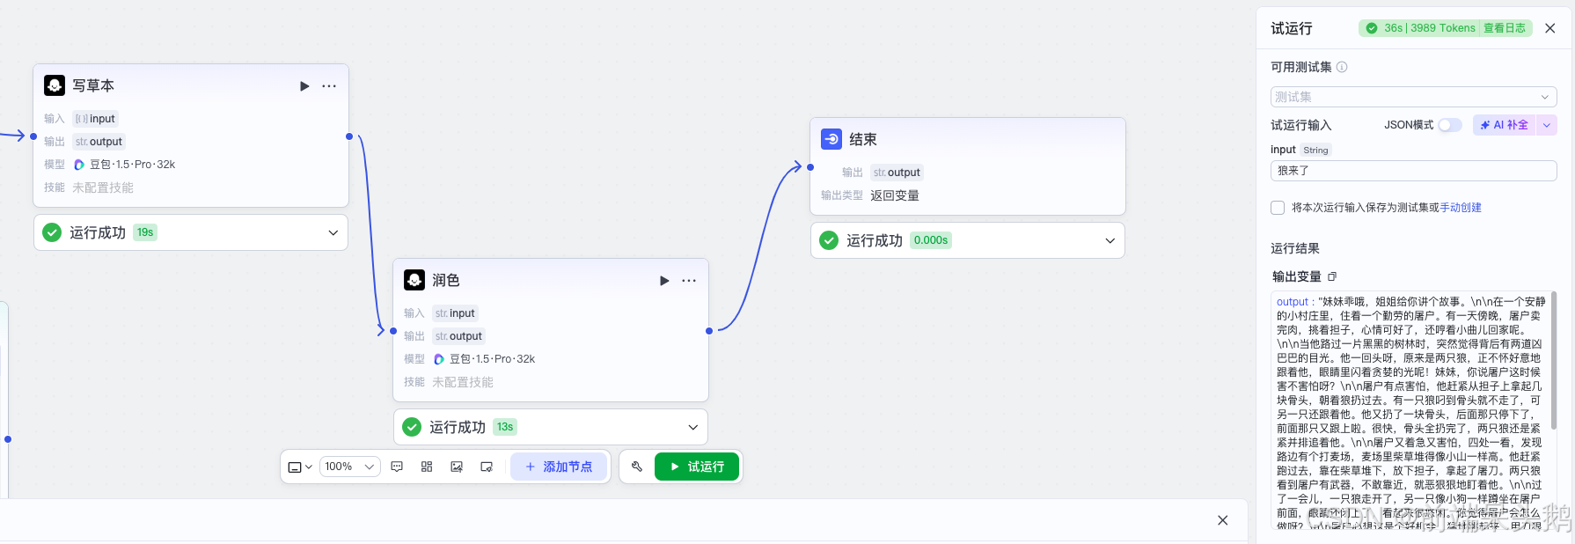Click the 写草本 node output variable tag
1575x544 pixels.
(99, 142)
